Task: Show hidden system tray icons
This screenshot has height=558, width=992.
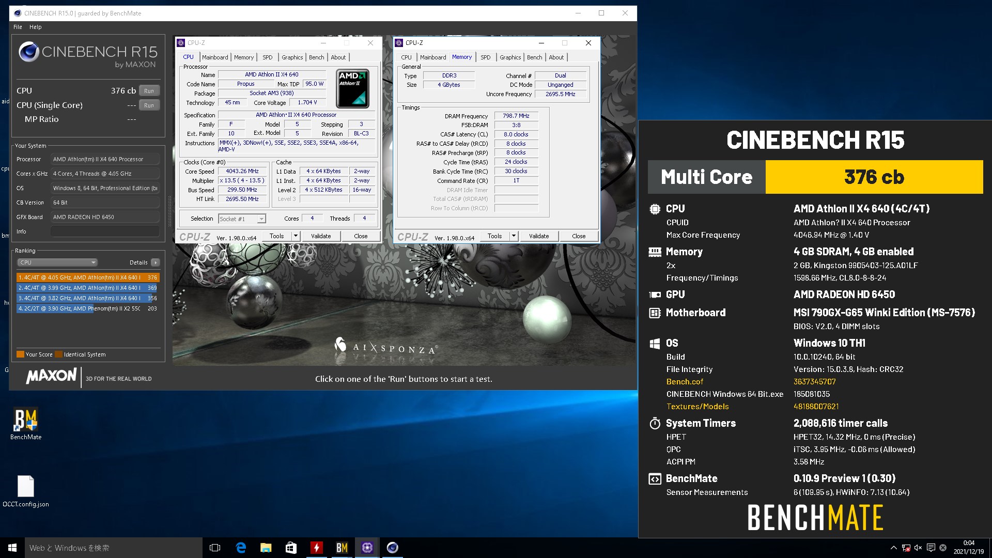Action: tap(893, 548)
